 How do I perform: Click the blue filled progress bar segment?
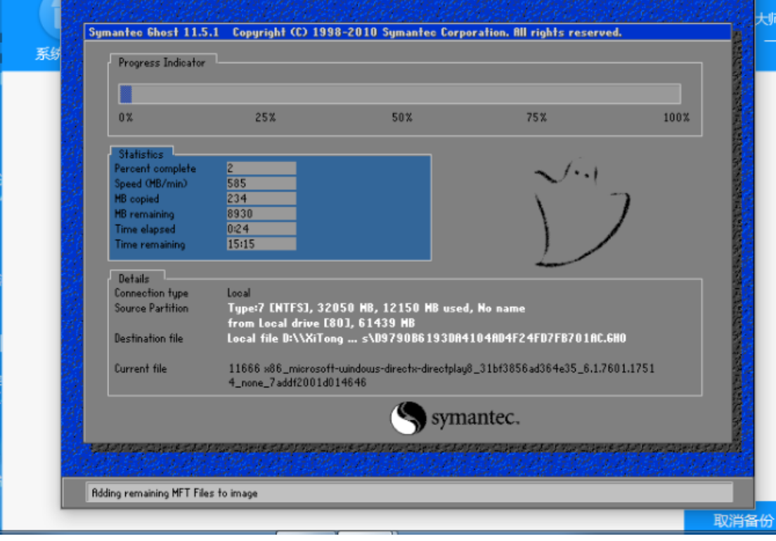pos(126,94)
